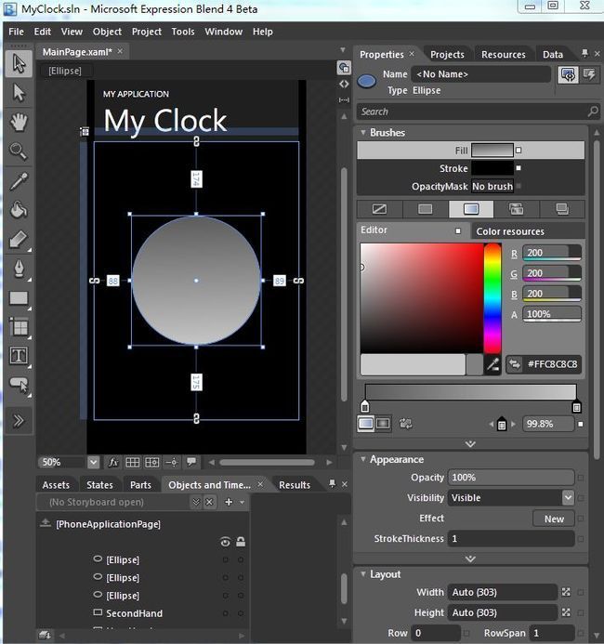Toggle the show-all eye icon in timeline header
This screenshot has width=604, height=644.
pyautogui.click(x=225, y=542)
